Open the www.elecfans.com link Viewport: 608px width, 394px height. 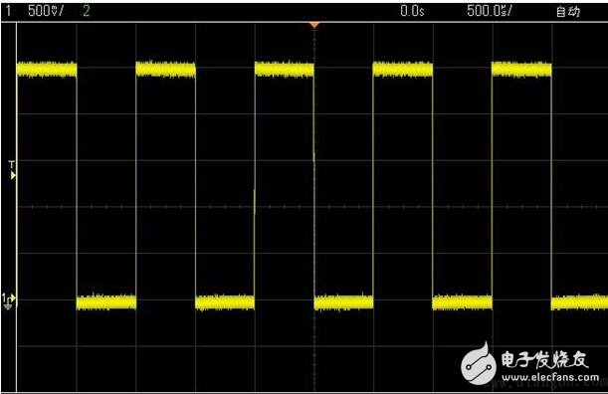pyautogui.click(x=550, y=377)
